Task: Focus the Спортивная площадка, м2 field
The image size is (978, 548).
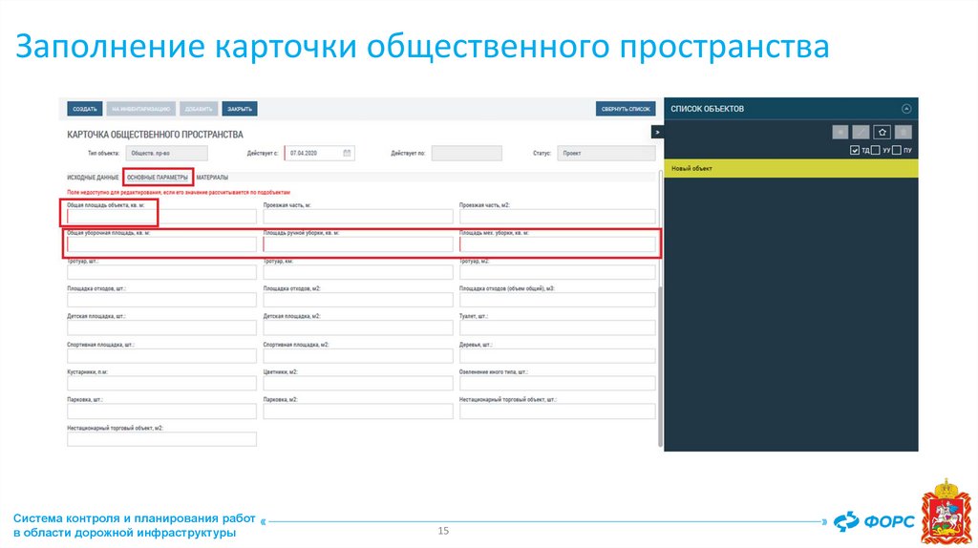Action: (358, 356)
